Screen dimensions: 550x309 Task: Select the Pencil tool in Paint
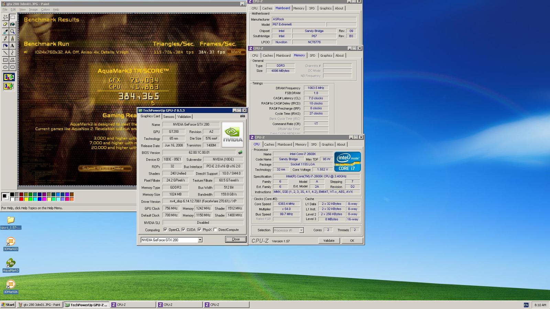coord(5,38)
